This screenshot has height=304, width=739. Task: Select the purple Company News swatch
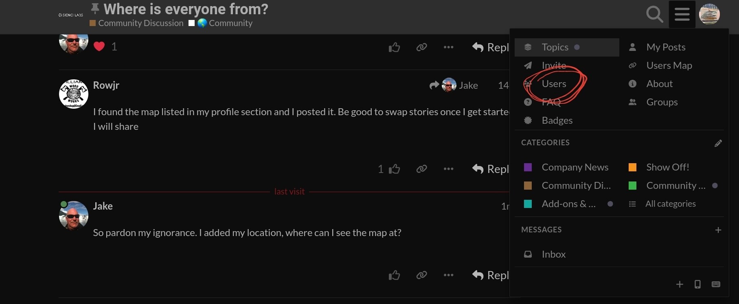pos(528,167)
